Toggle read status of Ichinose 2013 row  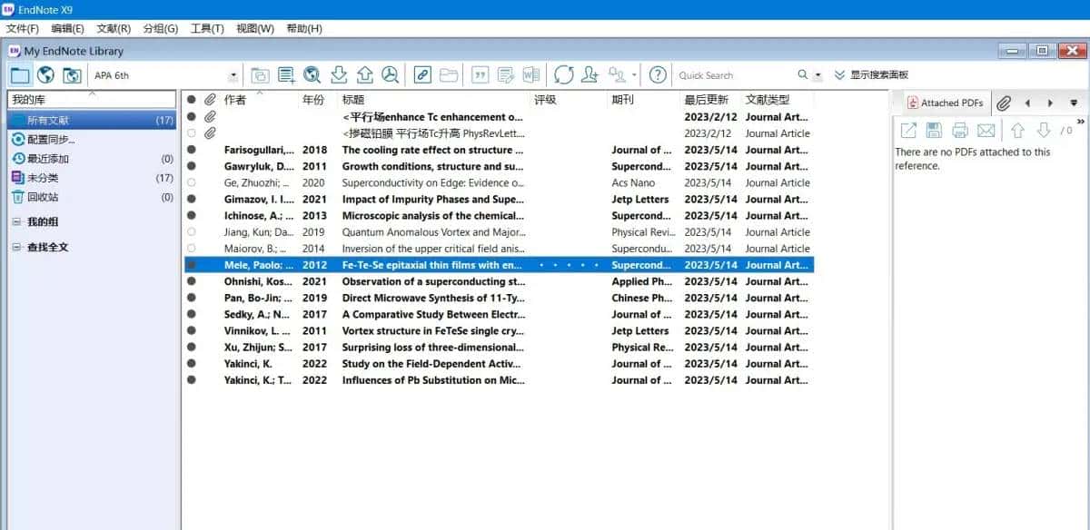tap(192, 215)
